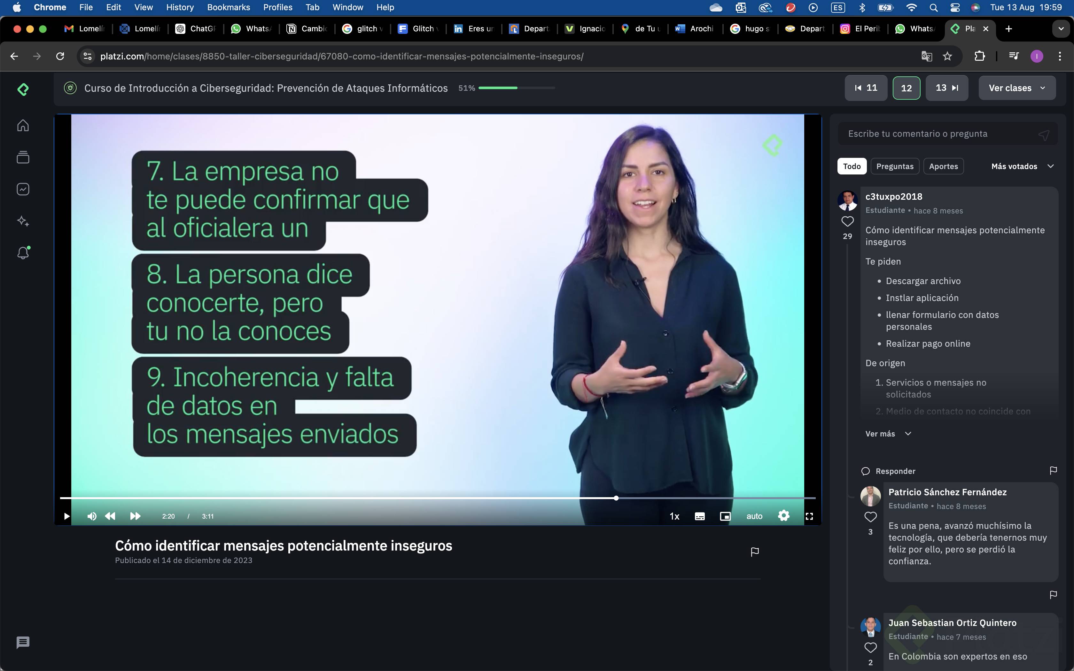The width and height of the screenshot is (1074, 671).
Task: Like the c3tuxpo2018 comment
Action: tap(847, 221)
